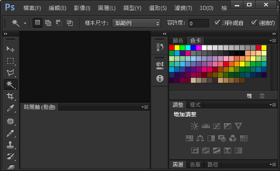This screenshot has height=171, width=280.
Task: Select the Crop tool
Action: [x=10, y=96]
